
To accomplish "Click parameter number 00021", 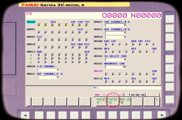I will [31, 74].
